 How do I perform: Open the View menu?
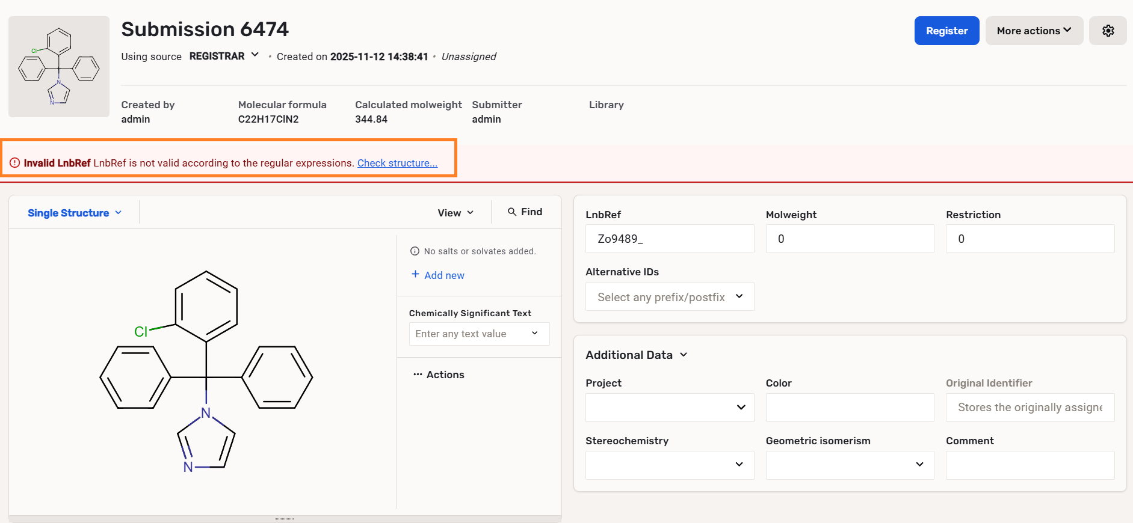pyautogui.click(x=455, y=213)
